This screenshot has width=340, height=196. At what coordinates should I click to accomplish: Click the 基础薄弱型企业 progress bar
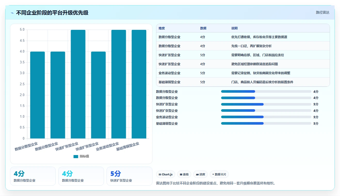pyautogui.click(x=266, y=123)
